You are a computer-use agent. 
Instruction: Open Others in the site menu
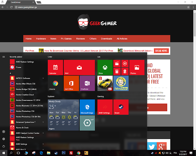93,39
